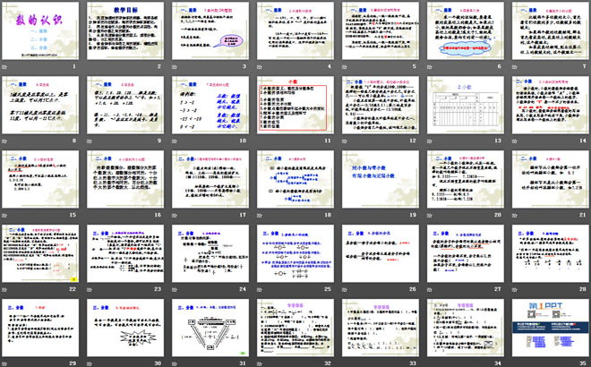The image size is (591, 367).
Task: Select the slide 34 exercise thumbnail
Action: [x=466, y=328]
